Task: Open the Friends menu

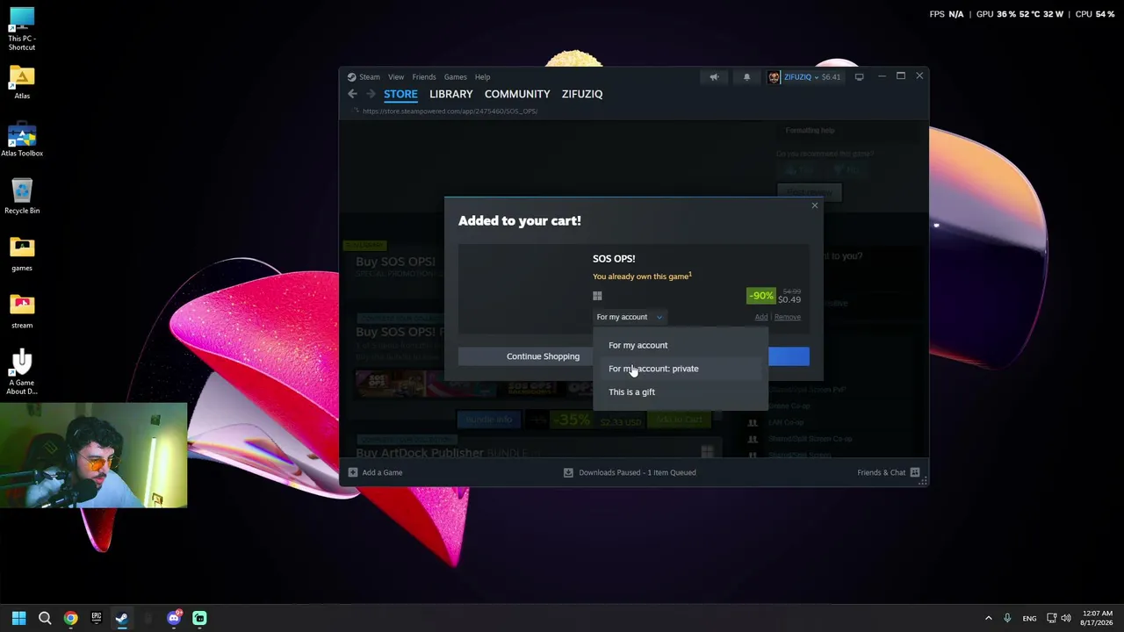Action: [x=424, y=77]
